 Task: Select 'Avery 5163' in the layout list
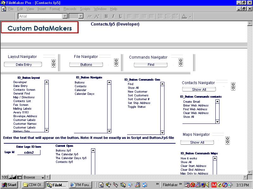(x=21, y=112)
